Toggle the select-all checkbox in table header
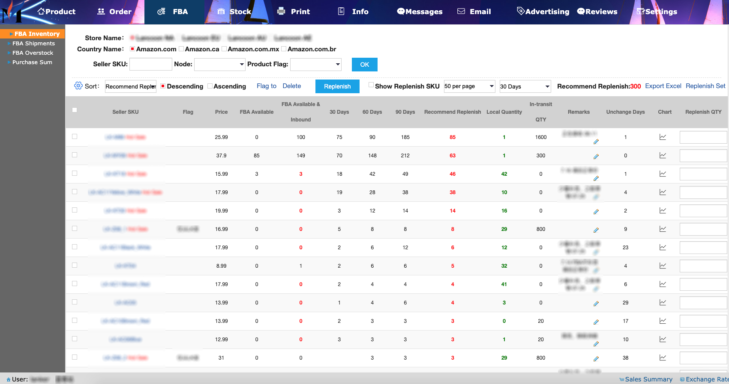 75,110
